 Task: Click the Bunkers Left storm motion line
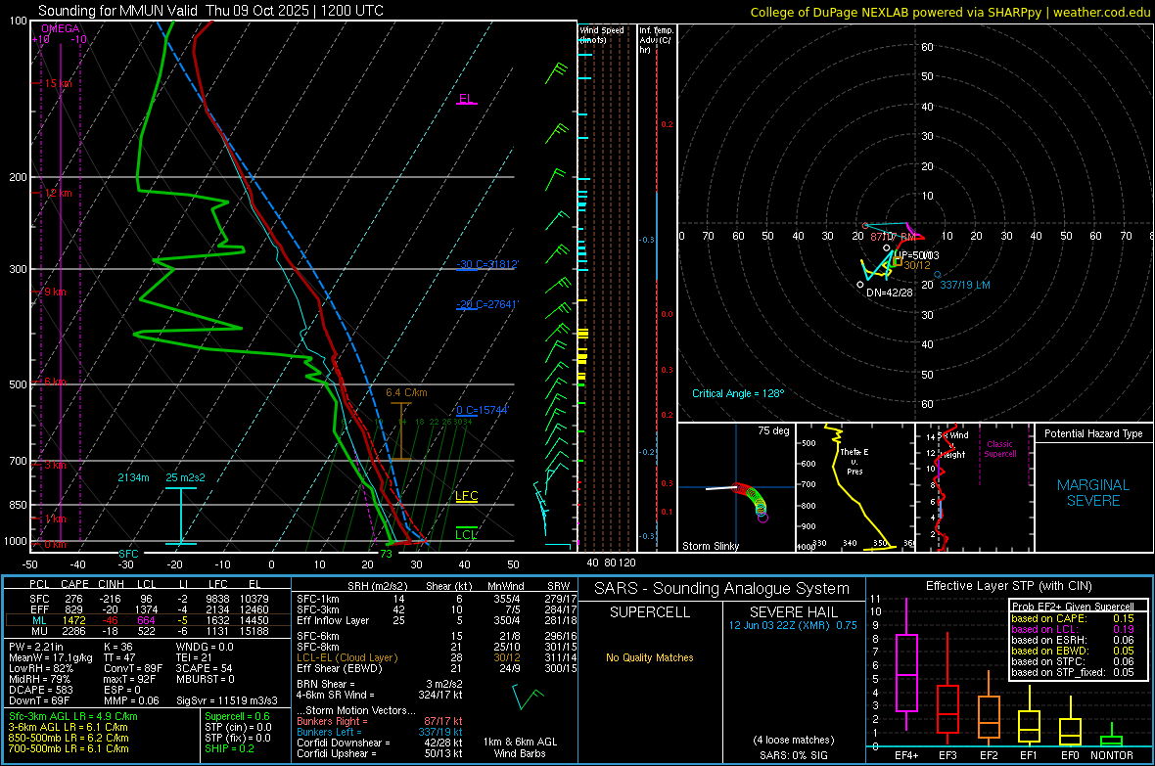[x=380, y=732]
